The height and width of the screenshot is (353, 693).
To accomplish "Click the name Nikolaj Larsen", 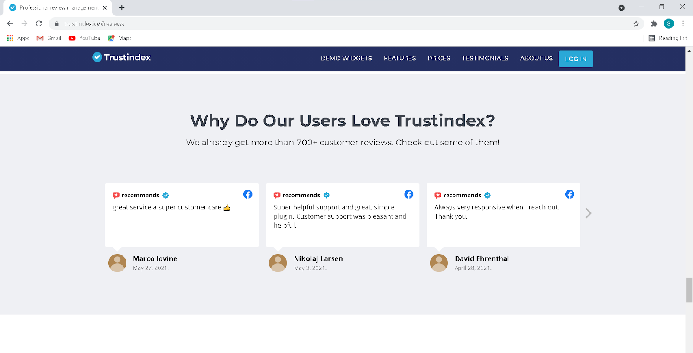I will [x=318, y=259].
